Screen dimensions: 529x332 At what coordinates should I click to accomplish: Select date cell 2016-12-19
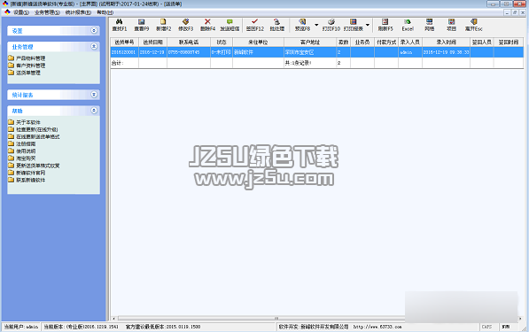click(152, 52)
